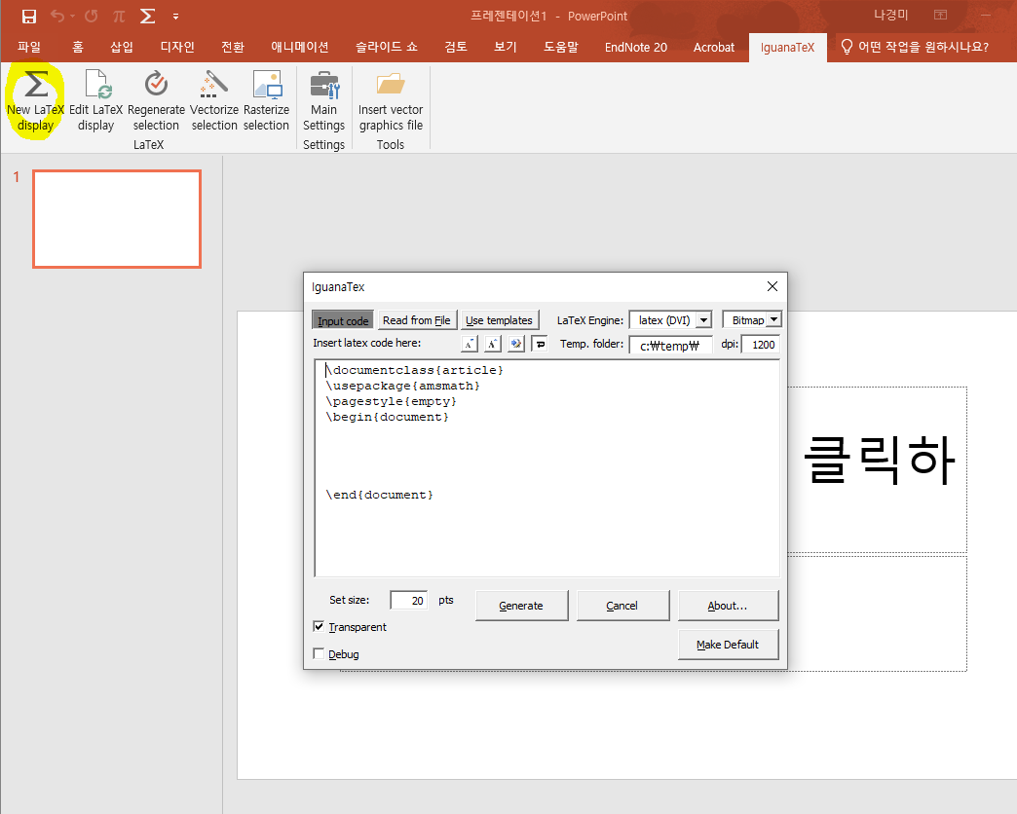1017x814 pixels.
Task: Open Edit LaTeX display tool
Action: (x=96, y=101)
